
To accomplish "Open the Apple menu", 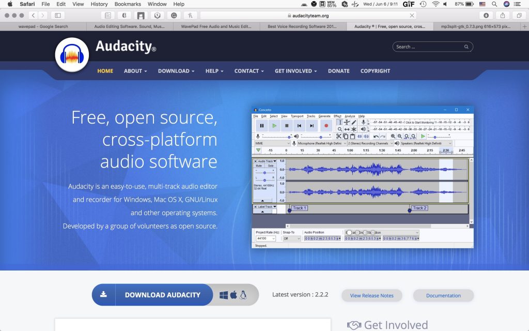I will (x=10, y=4).
